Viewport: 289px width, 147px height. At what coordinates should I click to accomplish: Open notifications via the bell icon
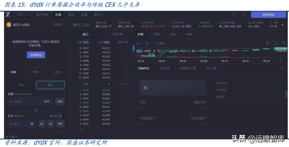pyautogui.click(x=244, y=14)
